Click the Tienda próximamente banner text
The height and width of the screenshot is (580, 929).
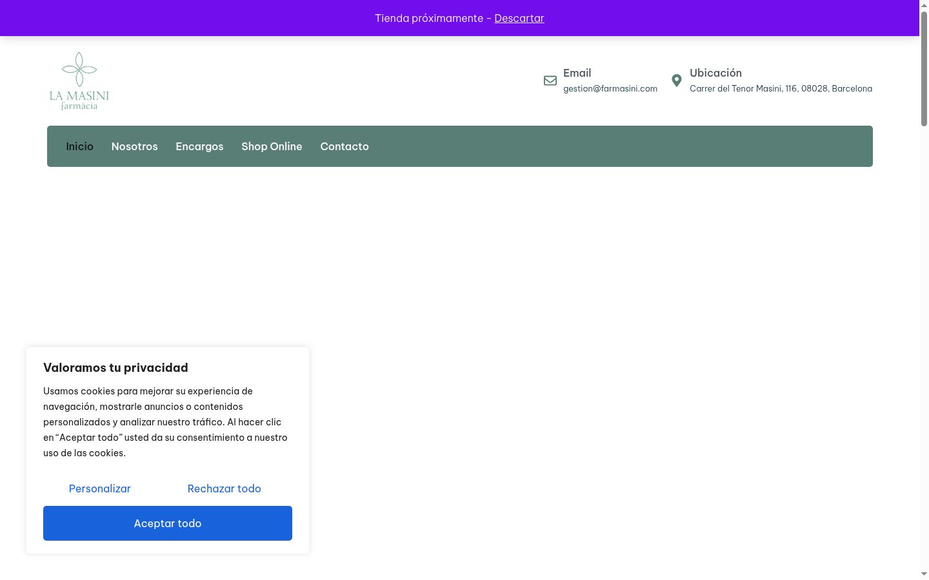tap(429, 18)
